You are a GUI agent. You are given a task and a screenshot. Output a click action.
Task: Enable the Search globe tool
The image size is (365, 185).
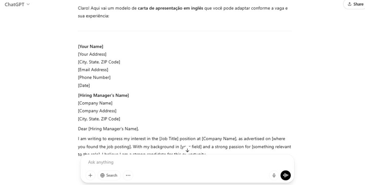tap(109, 175)
